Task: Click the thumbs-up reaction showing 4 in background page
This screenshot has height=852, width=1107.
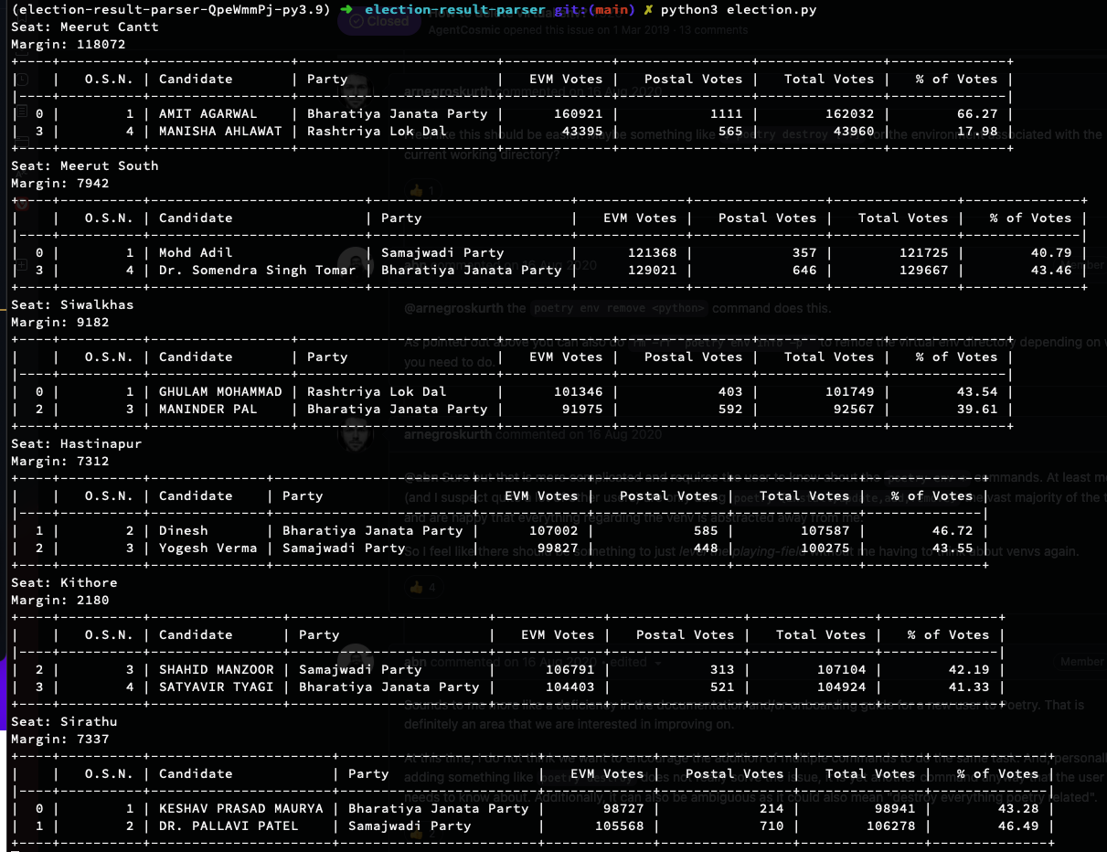Action: click(x=422, y=588)
